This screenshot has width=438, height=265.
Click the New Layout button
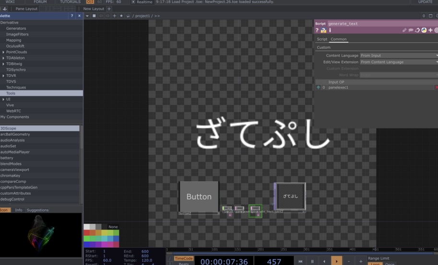coord(93,9)
